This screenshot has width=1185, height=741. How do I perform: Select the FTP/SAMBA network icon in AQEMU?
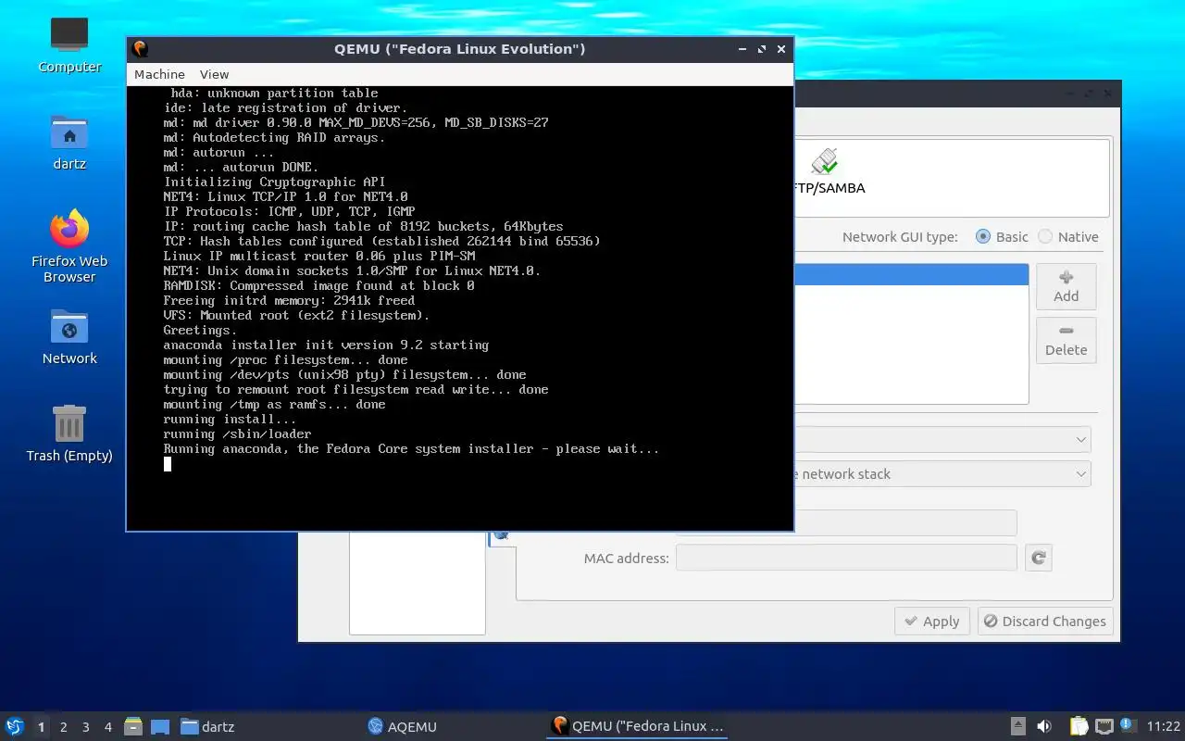coord(826,171)
